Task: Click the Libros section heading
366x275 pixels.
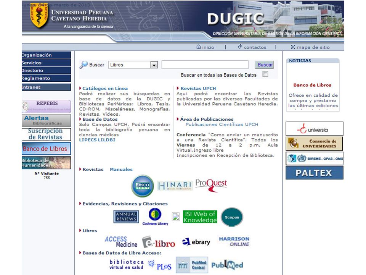Action: (x=90, y=231)
